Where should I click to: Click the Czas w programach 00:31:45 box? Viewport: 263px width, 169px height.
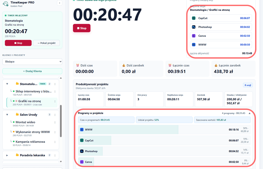tap(106, 120)
